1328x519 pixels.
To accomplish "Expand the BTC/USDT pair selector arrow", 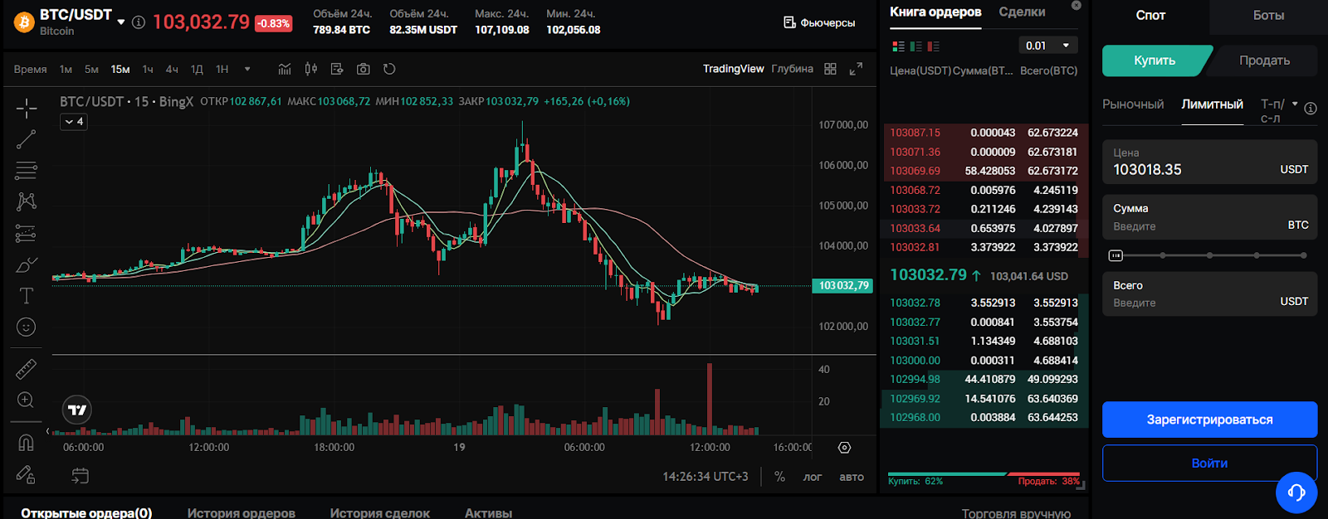I will (x=121, y=22).
